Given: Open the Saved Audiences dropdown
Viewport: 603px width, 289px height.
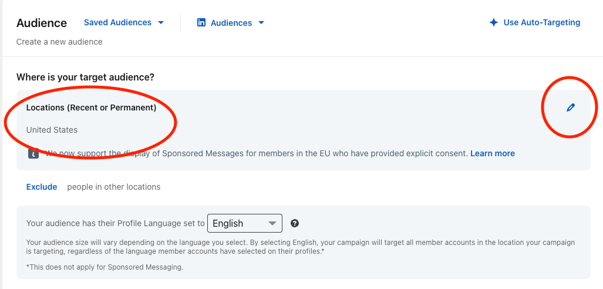Looking at the screenshot, I should point(117,22).
